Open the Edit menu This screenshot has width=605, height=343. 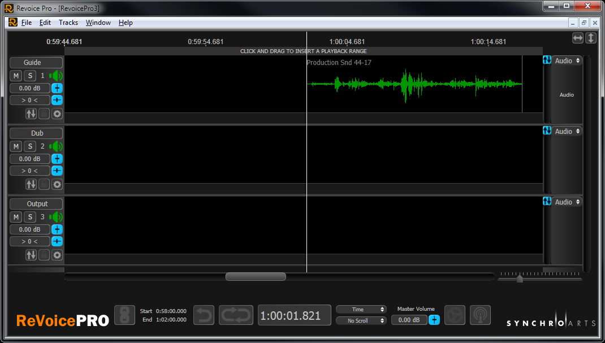point(45,23)
